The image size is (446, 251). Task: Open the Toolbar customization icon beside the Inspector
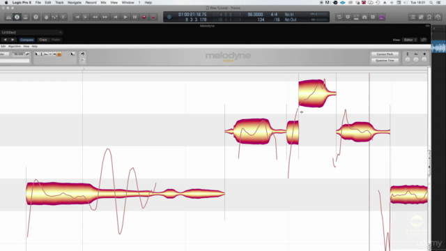tap(25, 17)
